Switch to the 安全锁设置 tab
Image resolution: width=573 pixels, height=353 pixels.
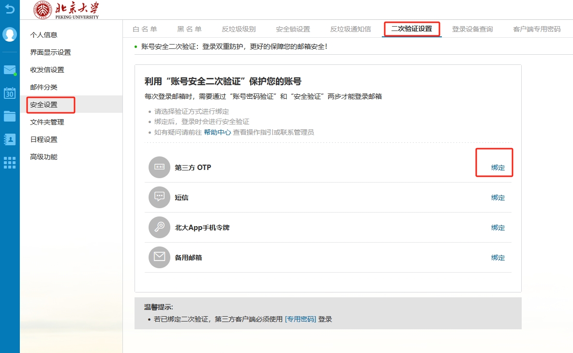(293, 29)
